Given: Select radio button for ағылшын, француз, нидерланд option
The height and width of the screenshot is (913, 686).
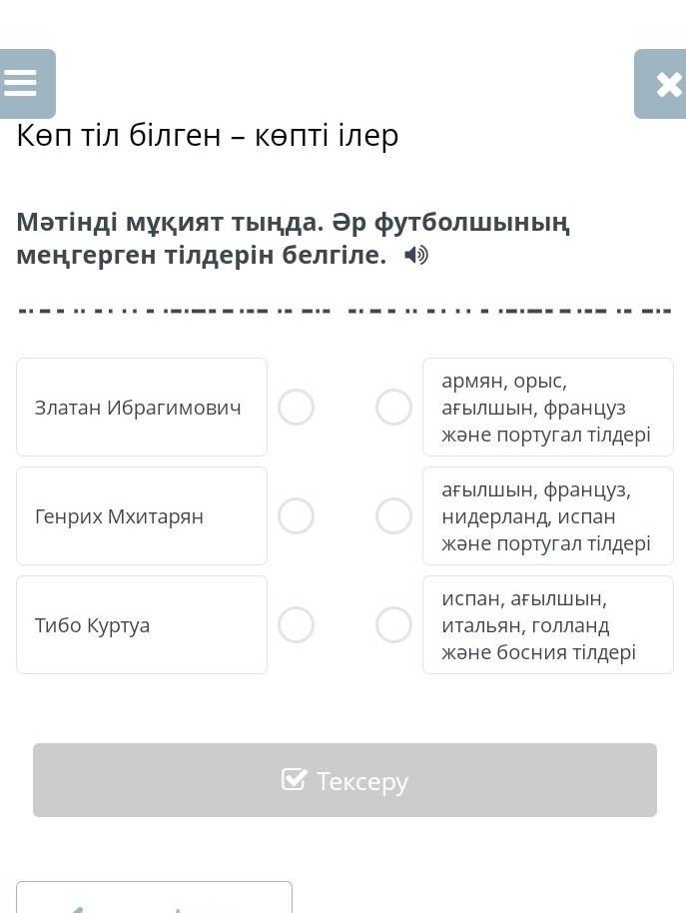Looking at the screenshot, I should (393, 516).
